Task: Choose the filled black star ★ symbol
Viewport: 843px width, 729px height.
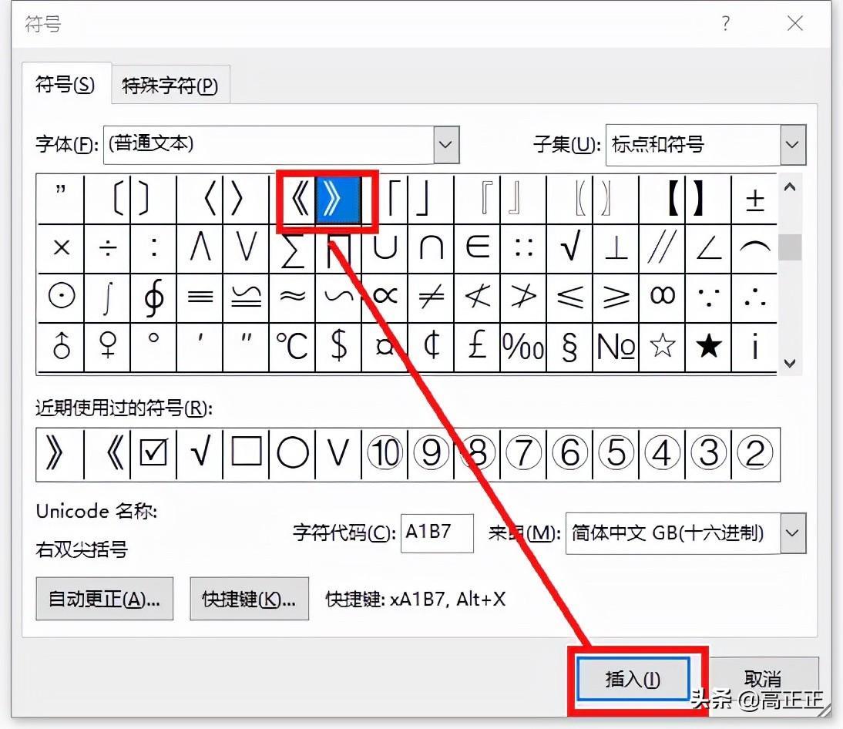Action: coord(708,346)
